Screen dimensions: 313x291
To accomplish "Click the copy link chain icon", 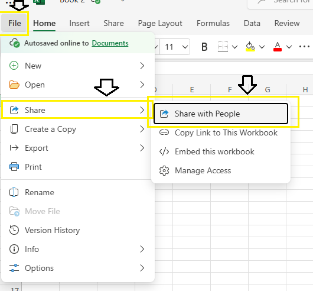I will pos(164,132).
